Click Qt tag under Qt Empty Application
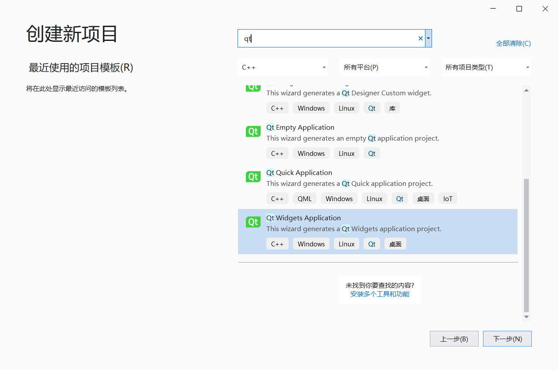The image size is (558, 370). pos(372,153)
